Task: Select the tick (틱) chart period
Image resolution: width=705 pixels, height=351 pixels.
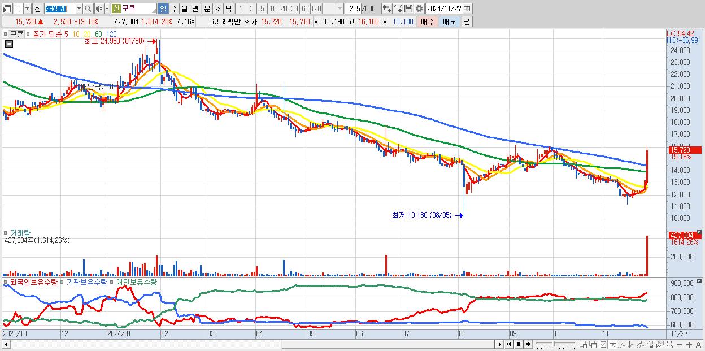Action: point(228,8)
